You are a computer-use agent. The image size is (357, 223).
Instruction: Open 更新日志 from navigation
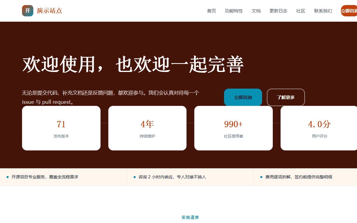(x=278, y=11)
